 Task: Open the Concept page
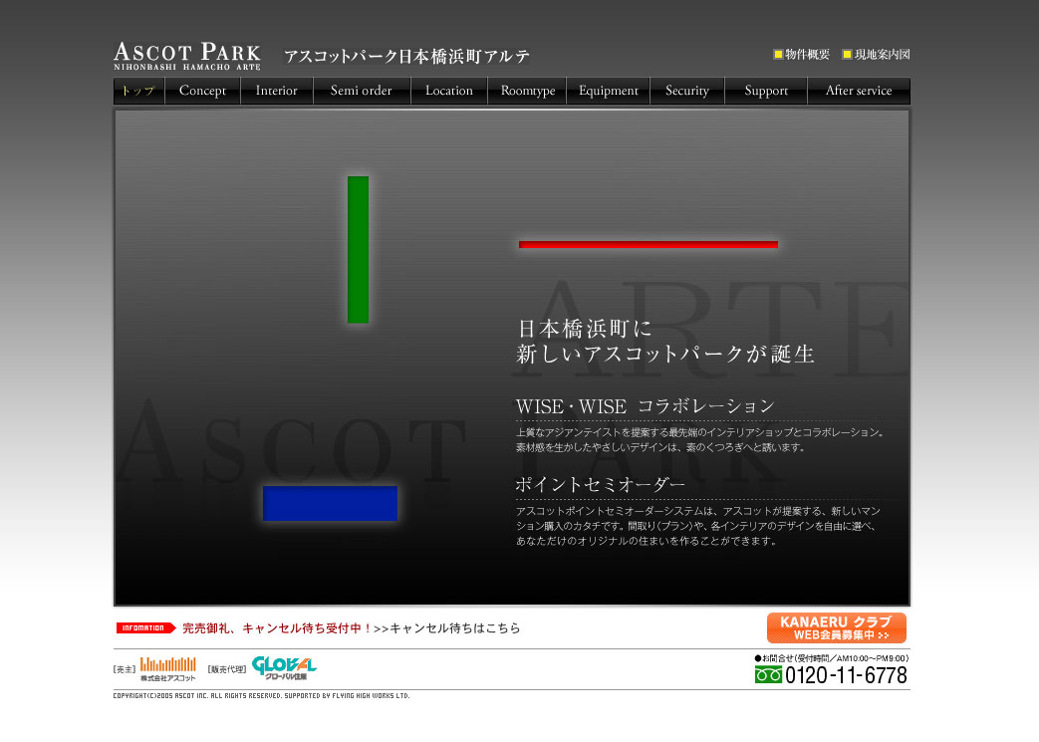coord(202,91)
